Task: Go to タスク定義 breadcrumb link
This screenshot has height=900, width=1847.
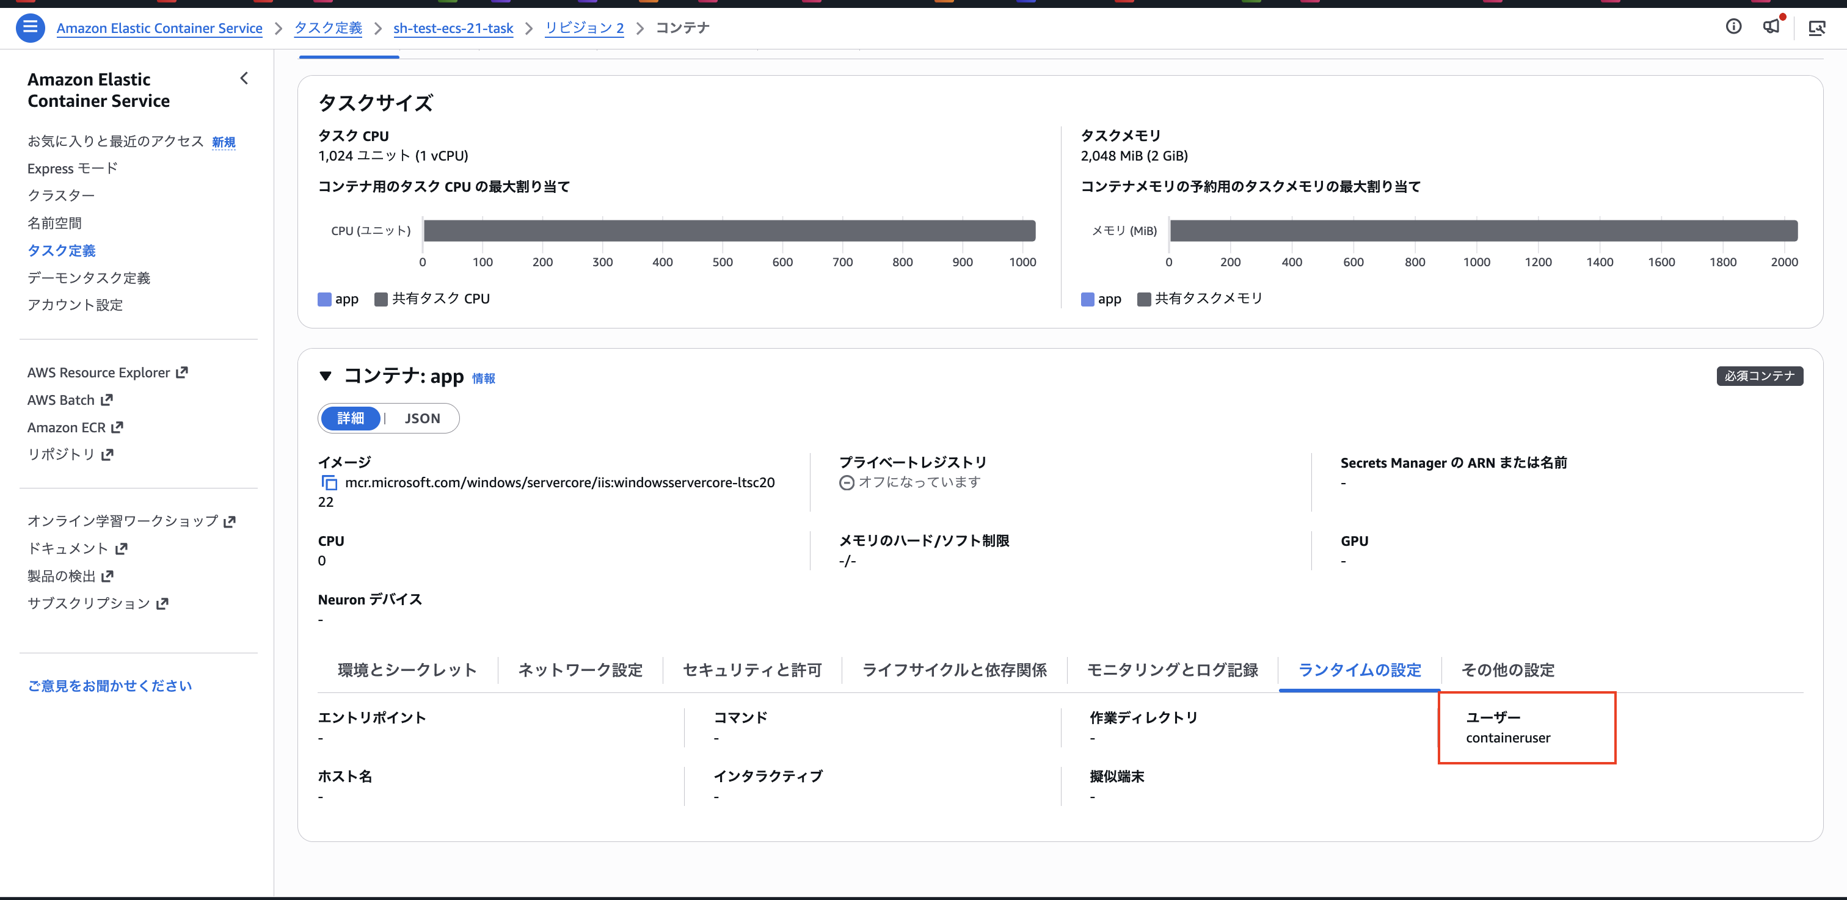Action: (329, 28)
